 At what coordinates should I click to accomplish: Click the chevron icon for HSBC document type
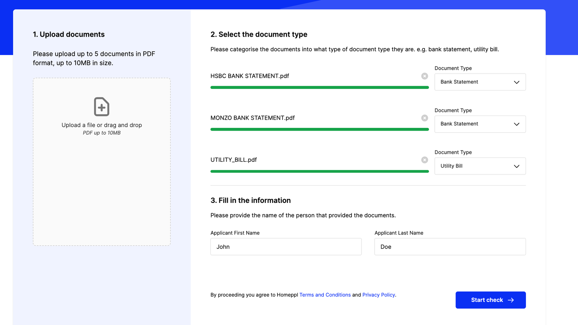517,82
